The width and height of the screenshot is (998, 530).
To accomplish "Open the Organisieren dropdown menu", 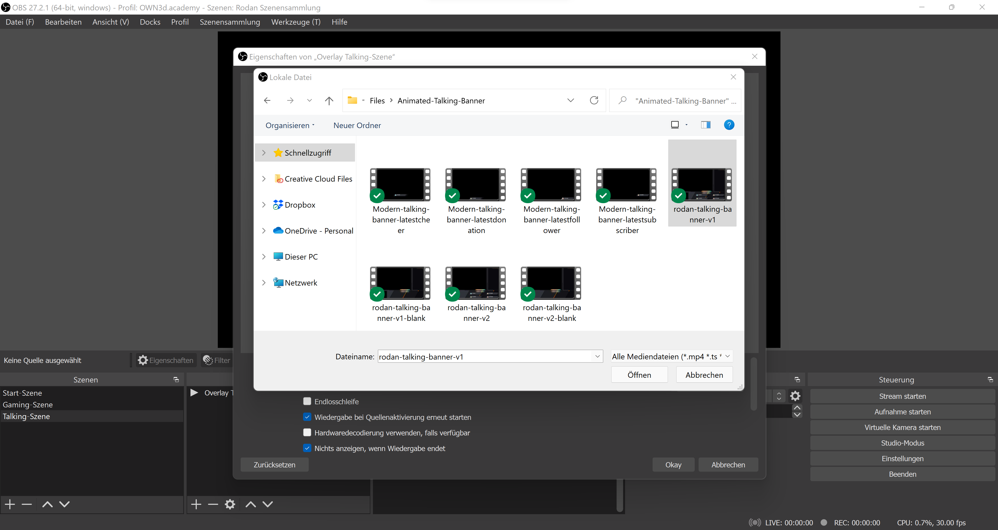I will pyautogui.click(x=290, y=125).
